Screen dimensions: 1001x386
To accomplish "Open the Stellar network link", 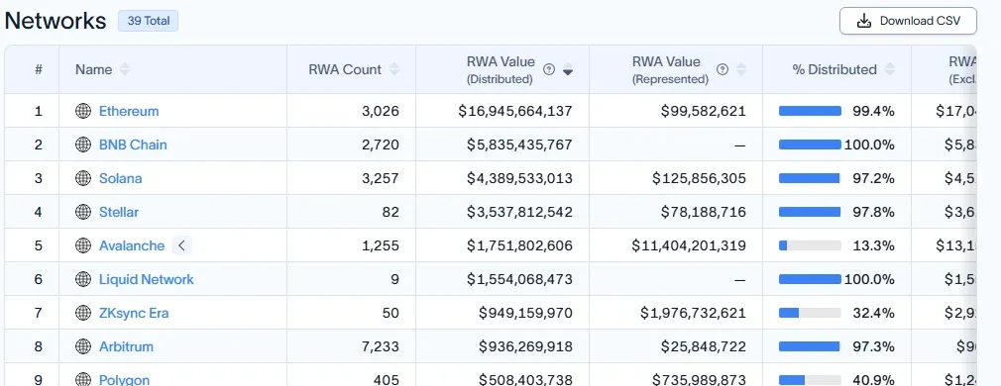I will coord(119,212).
